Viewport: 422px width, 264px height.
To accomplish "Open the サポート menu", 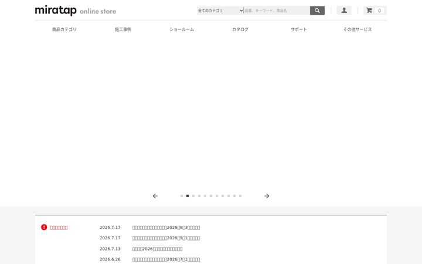I will [x=299, y=29].
